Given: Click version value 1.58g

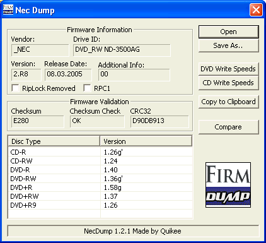Looking at the screenshot, I should [113, 187].
